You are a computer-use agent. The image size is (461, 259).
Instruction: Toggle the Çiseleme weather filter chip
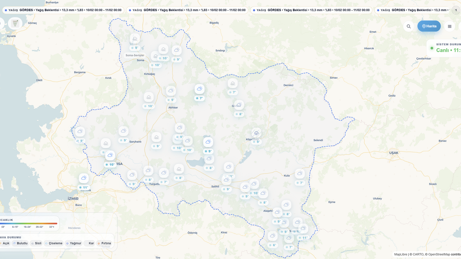tap(54, 243)
